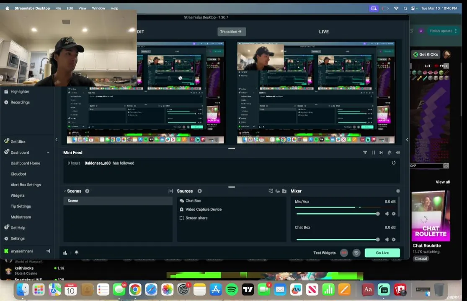Screen dimensions: 467x301
Task: Click the waveform icon in the Sources header
Action: (277, 191)
